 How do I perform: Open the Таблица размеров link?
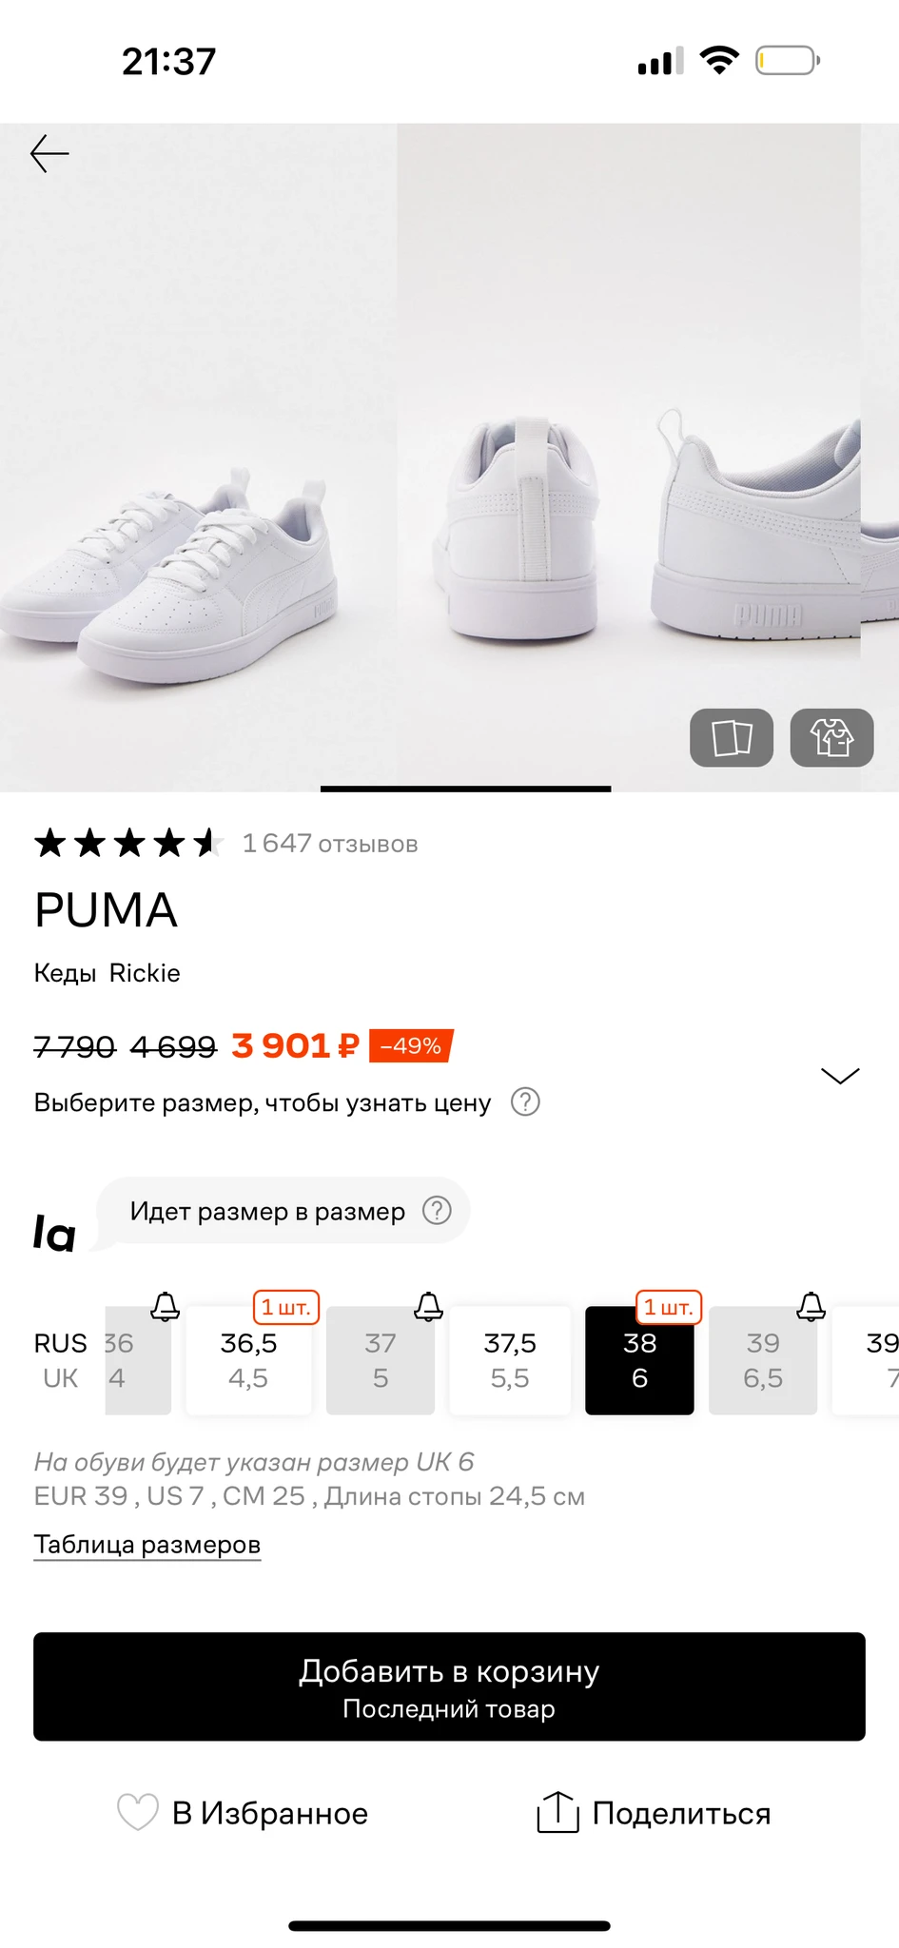coord(147,1544)
